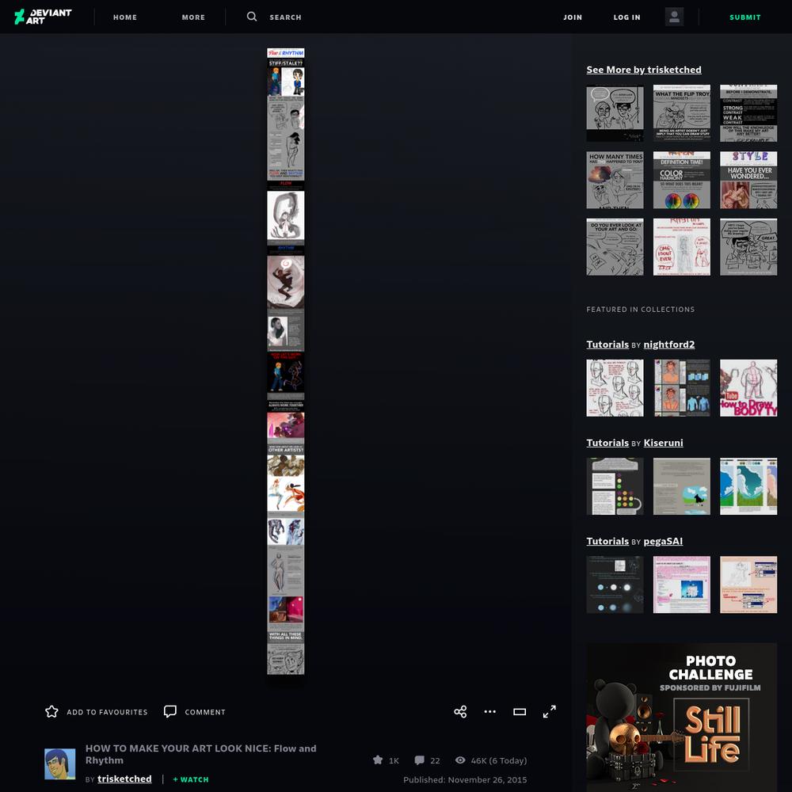Click the 'Published: November 26, 2015' text

click(x=465, y=780)
